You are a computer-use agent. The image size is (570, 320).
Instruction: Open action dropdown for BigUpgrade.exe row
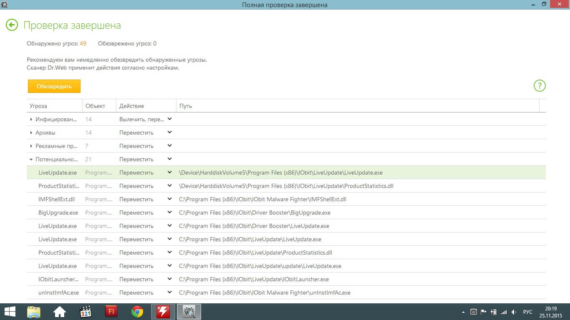point(169,212)
